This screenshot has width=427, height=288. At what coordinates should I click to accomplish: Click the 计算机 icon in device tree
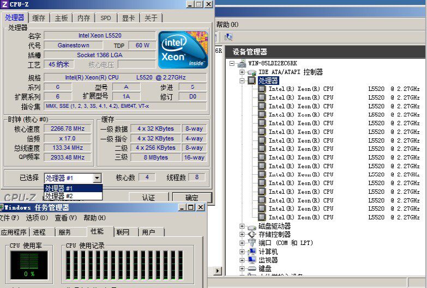[252, 252]
